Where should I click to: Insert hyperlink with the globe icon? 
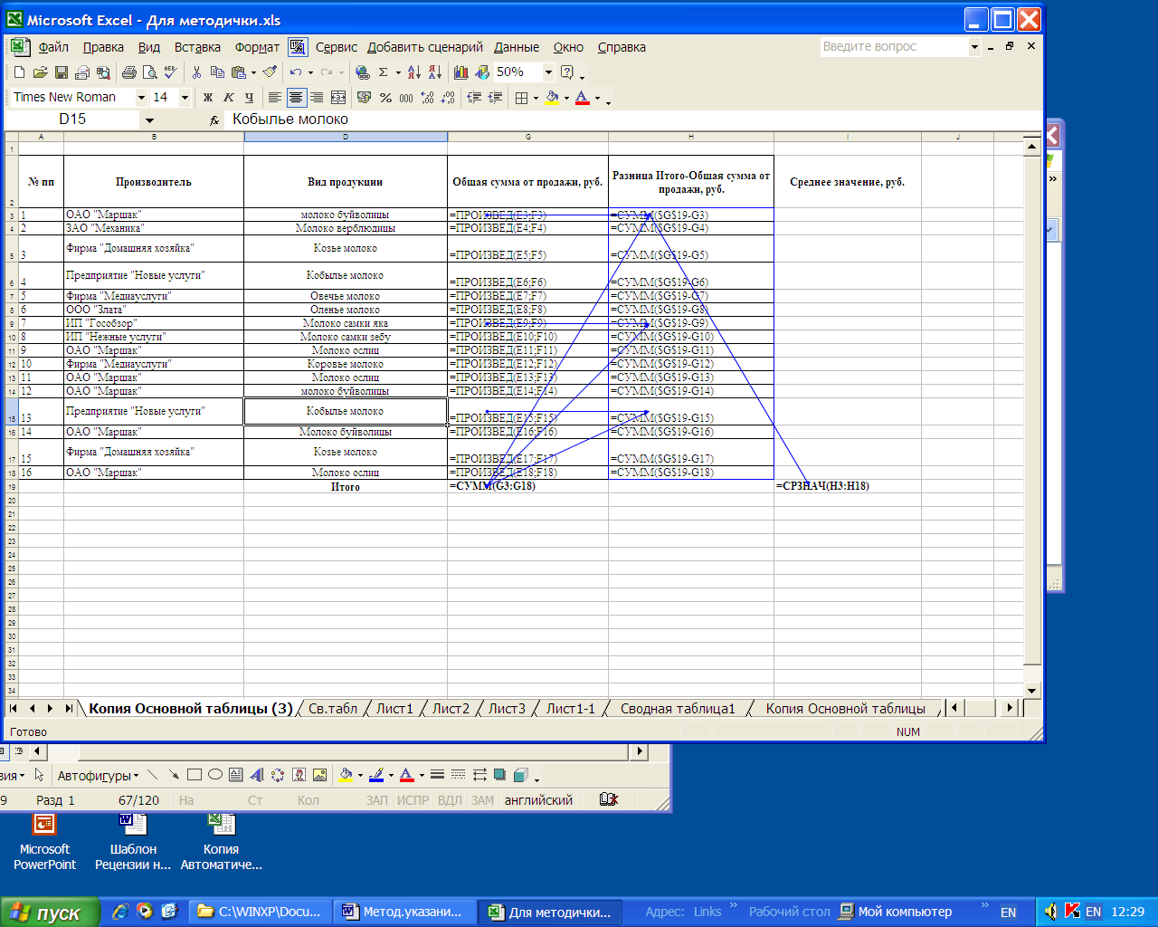[x=363, y=72]
